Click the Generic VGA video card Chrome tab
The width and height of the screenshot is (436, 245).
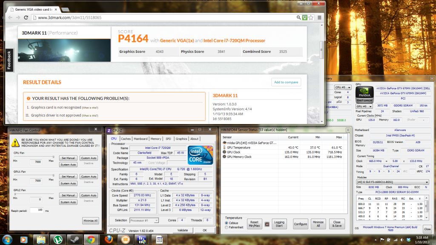point(34,9)
